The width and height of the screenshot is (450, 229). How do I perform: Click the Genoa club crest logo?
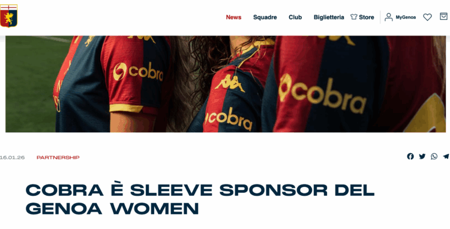tap(8, 16)
